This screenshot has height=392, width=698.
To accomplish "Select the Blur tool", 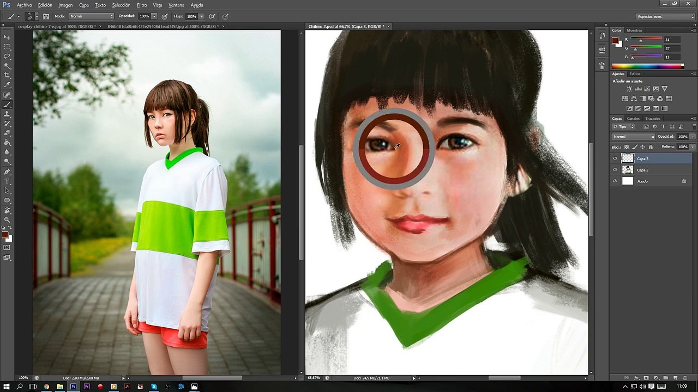I will 7,152.
